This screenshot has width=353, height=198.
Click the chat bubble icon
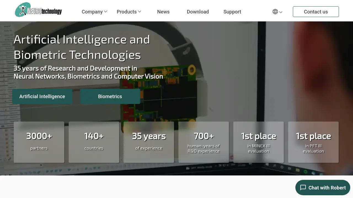tap(303, 188)
